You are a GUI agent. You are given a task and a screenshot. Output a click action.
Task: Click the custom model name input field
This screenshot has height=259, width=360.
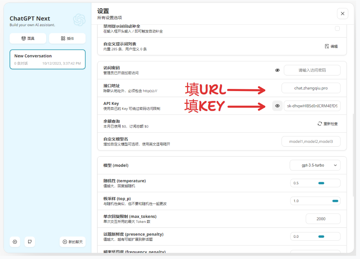[x=311, y=141]
